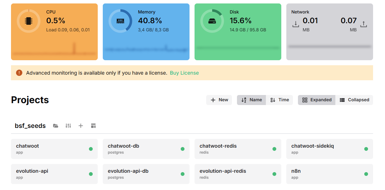Viewport: 385px width, 190px height.
Task: Open the chatwoot app service
Action: 54,149
